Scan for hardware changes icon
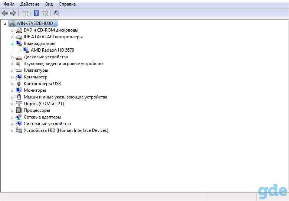 tap(56, 13)
